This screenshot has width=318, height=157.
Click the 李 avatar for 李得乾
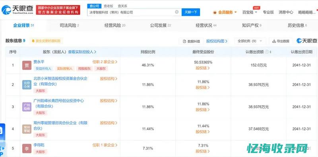(x=27, y=148)
